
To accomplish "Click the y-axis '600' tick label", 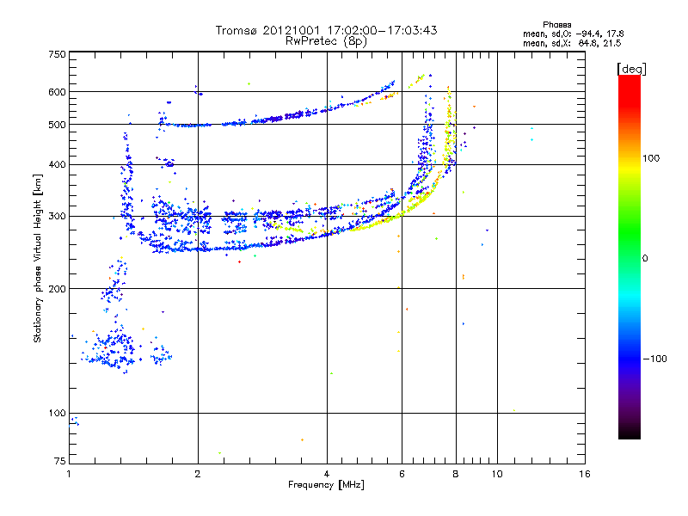I will pyautogui.click(x=57, y=92).
